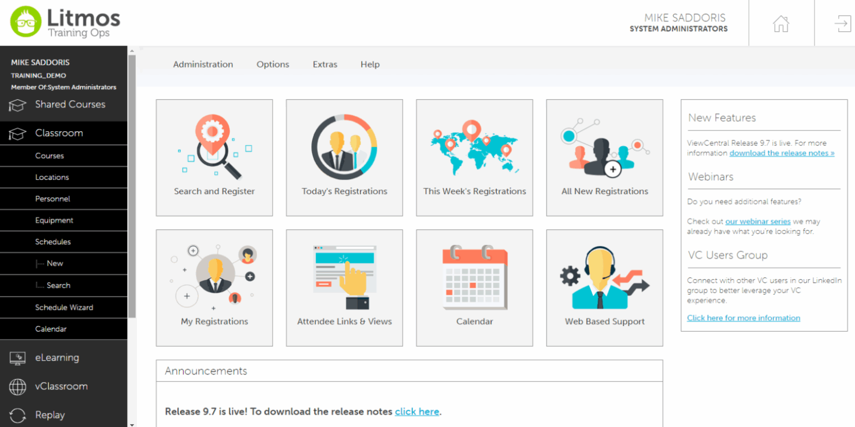Viewport: 855px width, 427px height.
Task: Select New under Schedules in sidebar
Action: tap(55, 263)
